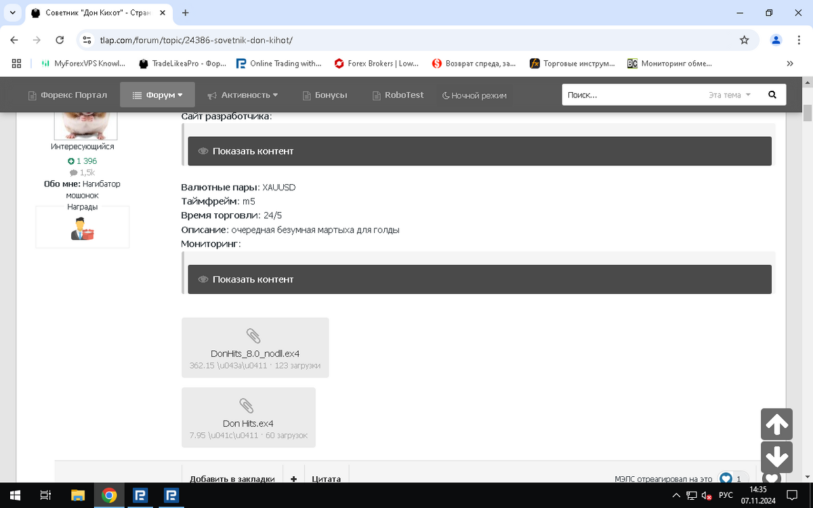The width and height of the screenshot is (813, 508).
Task: Click the award badge under Награды
Action: pos(82,229)
